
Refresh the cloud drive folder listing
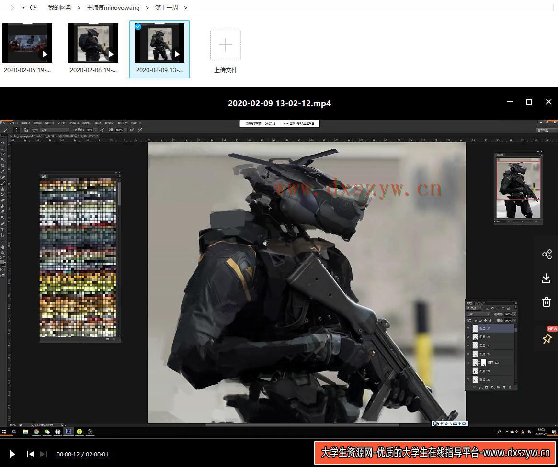33,8
